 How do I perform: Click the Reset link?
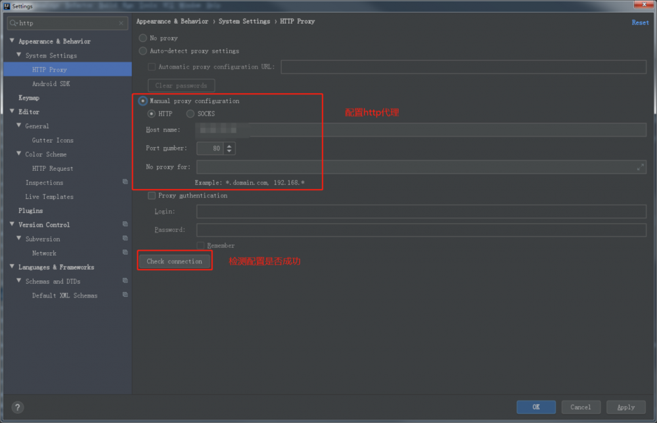coord(640,22)
